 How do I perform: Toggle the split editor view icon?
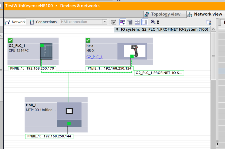145,22
